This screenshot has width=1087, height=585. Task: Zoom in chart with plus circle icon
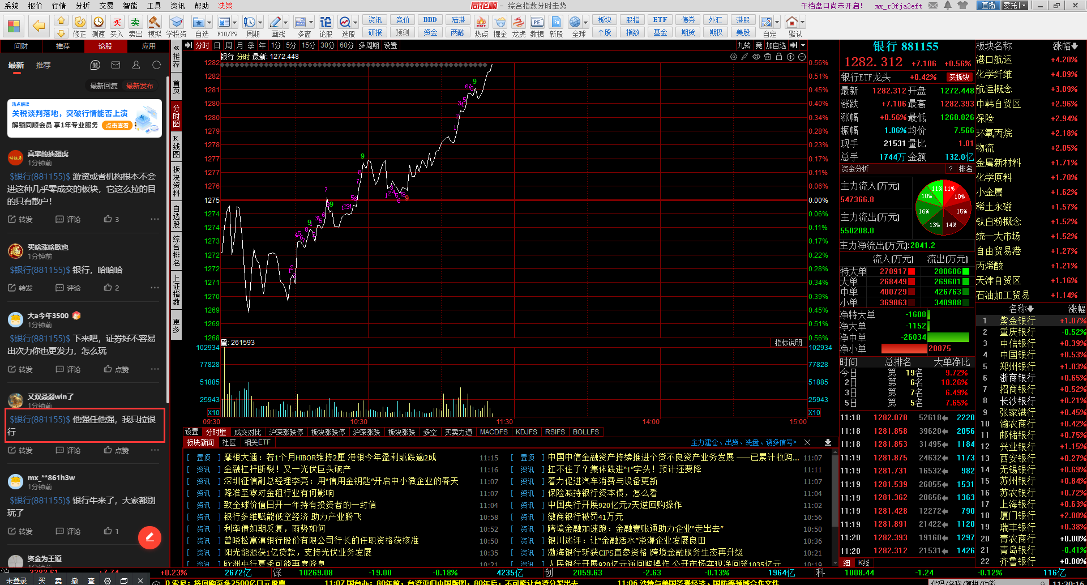click(x=790, y=57)
